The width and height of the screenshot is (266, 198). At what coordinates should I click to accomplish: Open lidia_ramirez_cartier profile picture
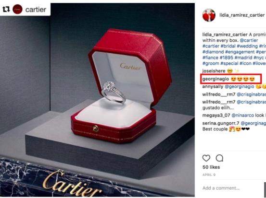click(x=209, y=15)
